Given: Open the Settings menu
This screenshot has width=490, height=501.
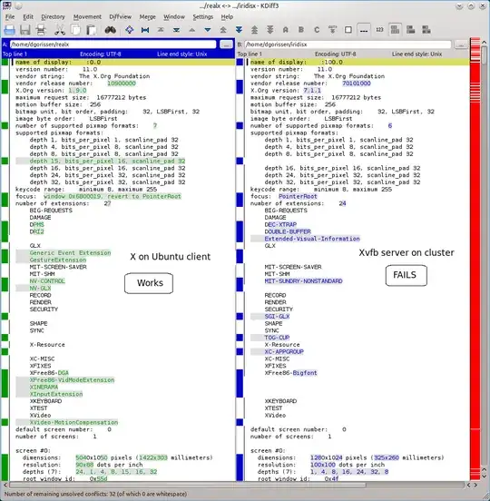Looking at the screenshot, I should [203, 16].
